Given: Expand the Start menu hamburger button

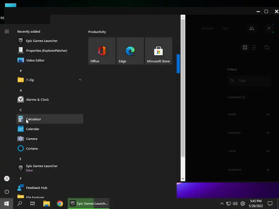Looking at the screenshot, I should pos(7,32).
